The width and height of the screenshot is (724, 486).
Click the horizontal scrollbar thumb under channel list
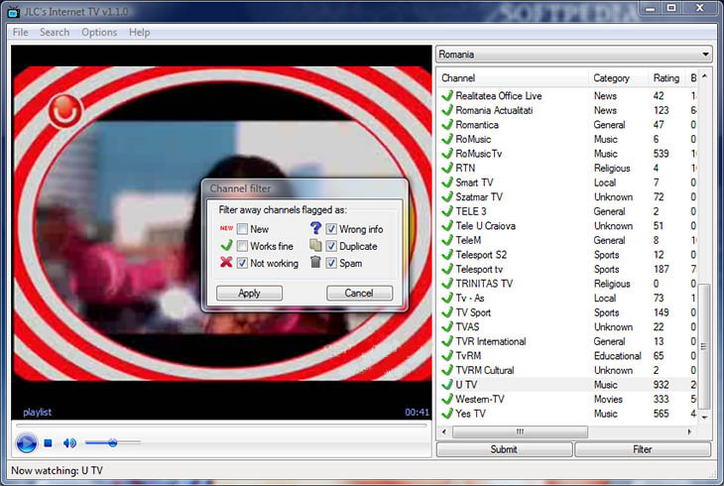tap(520, 432)
